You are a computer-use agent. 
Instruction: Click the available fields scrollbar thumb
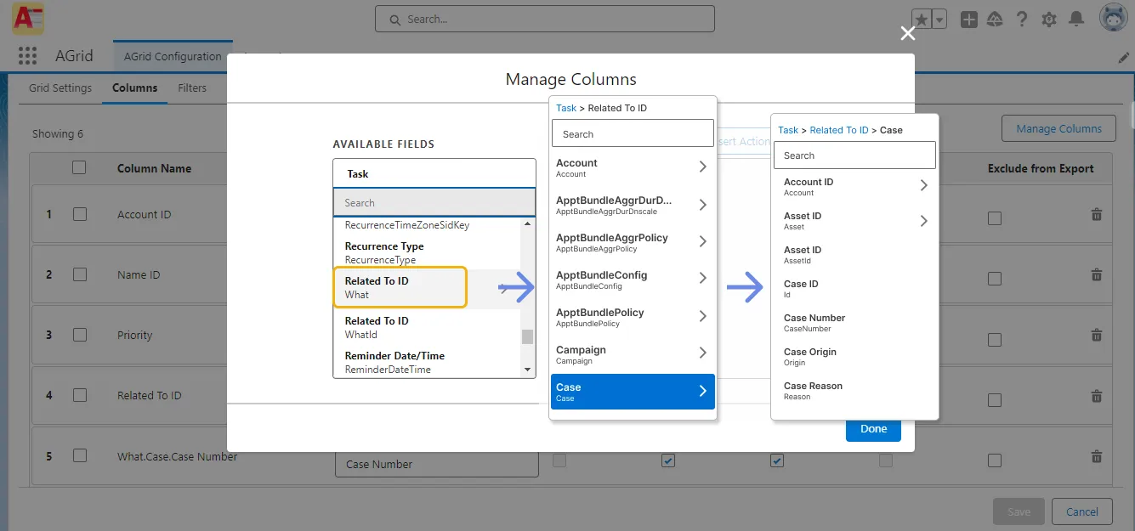click(x=527, y=336)
